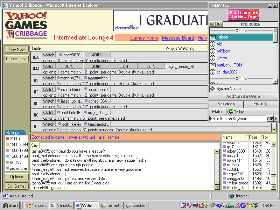The height and width of the screenshot is (210, 280).
Task: Click the flower status icon next to Abi
Action: tap(213, 44)
